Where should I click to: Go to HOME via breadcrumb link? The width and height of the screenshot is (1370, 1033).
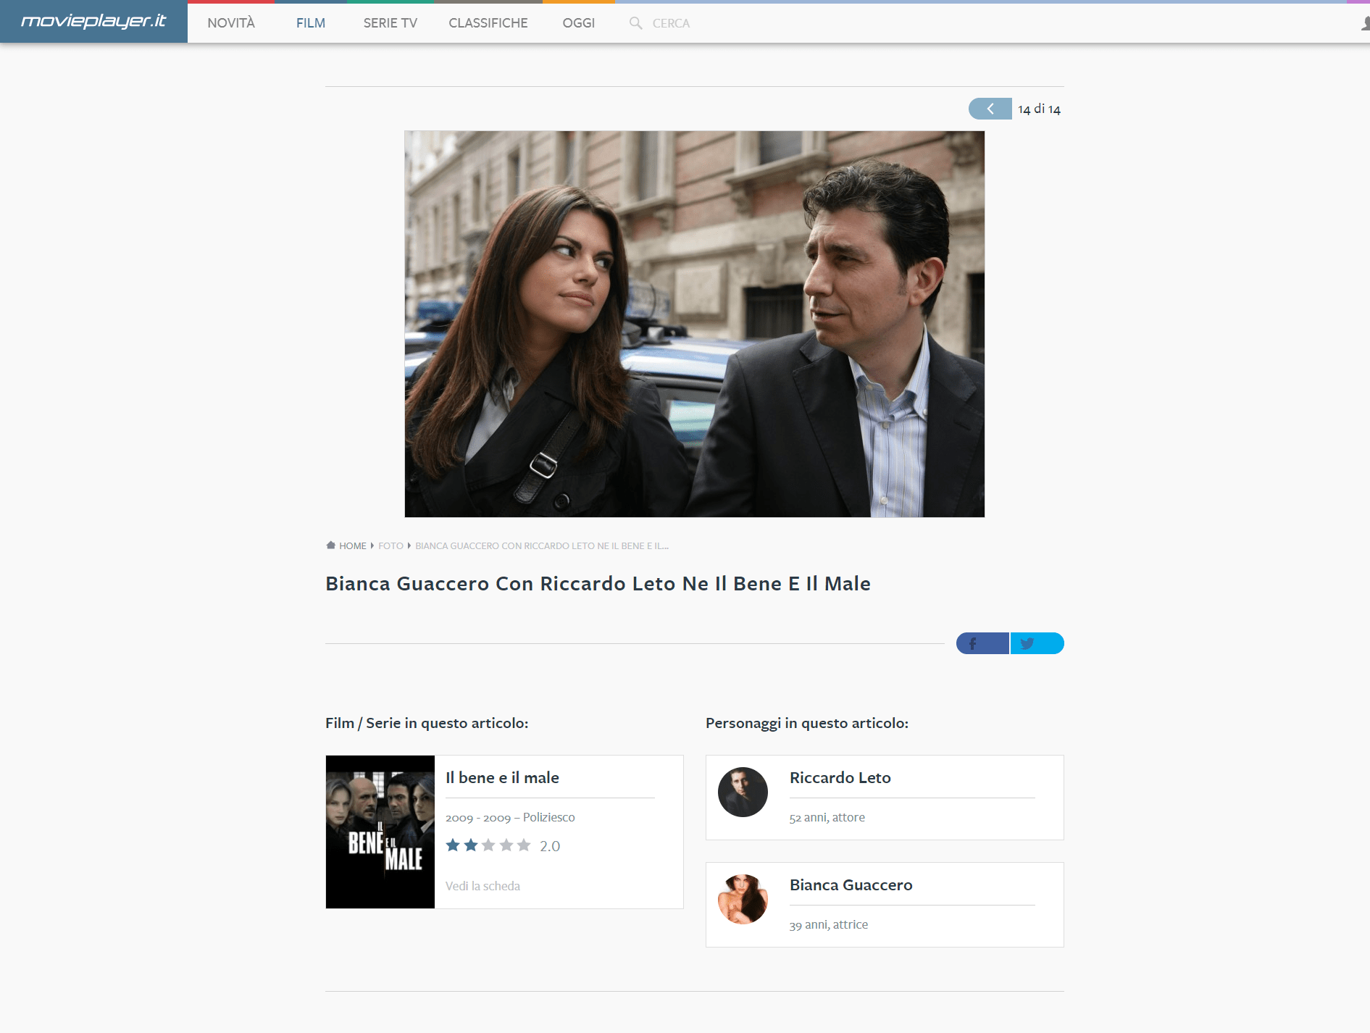click(353, 545)
